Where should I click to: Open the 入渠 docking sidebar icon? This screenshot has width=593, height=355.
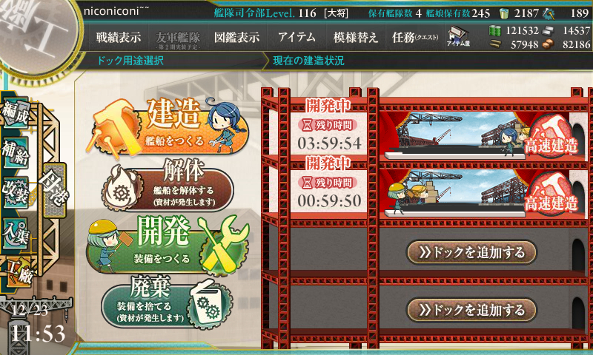tap(16, 233)
